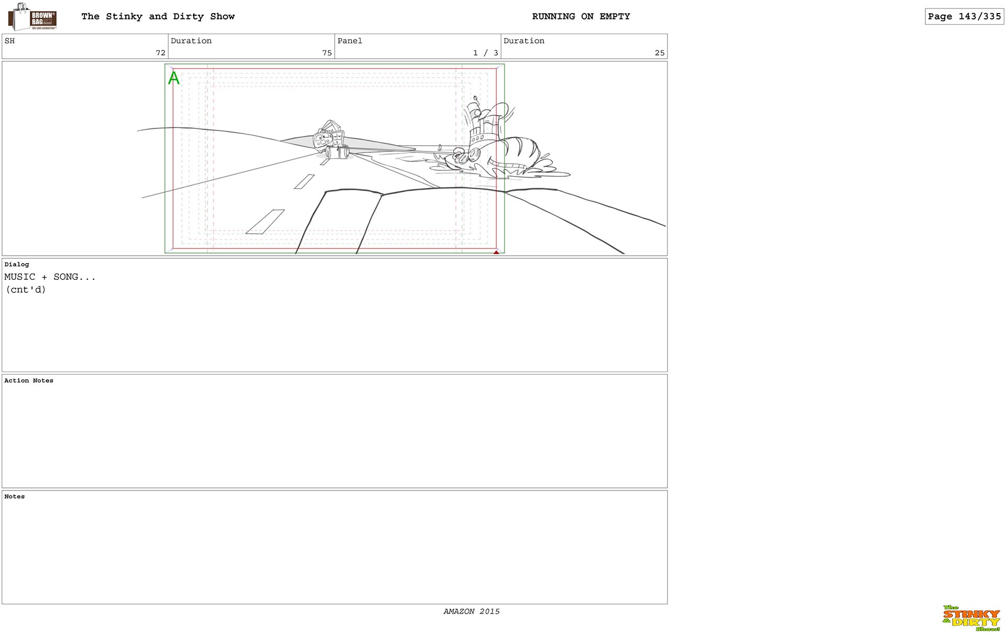Screen dimensions: 1006x633
Task: Click the green letter A camera marker
Action: 174,78
